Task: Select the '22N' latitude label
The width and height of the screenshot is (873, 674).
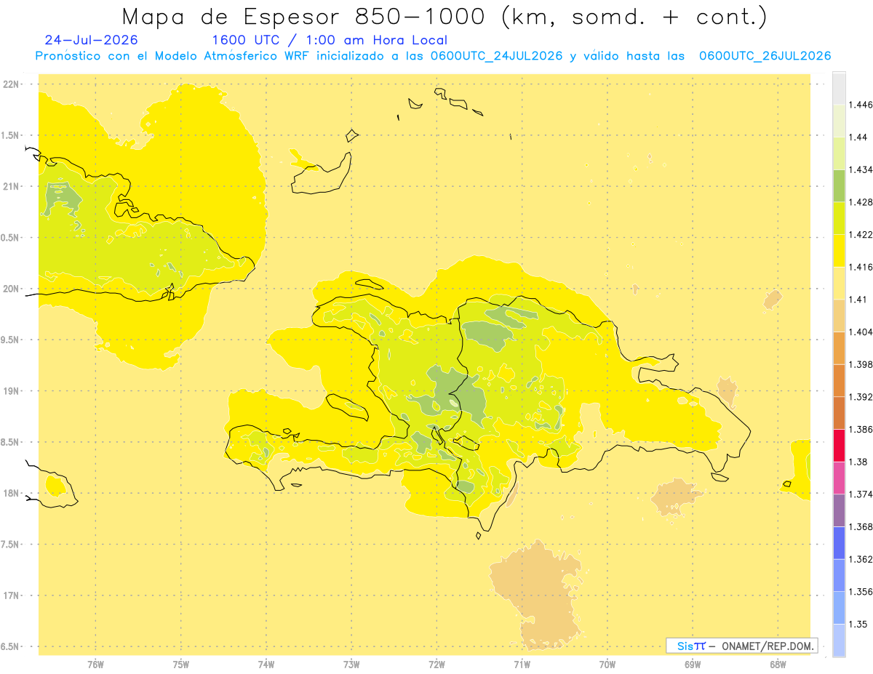Action: (x=12, y=84)
